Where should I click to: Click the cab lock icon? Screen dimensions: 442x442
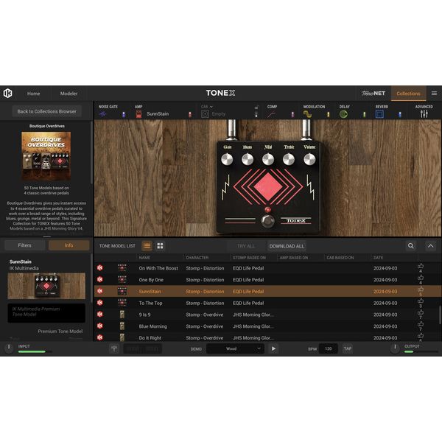coord(256,108)
